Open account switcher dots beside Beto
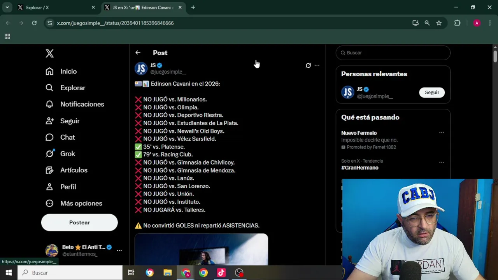The height and width of the screenshot is (280, 498). [x=119, y=250]
